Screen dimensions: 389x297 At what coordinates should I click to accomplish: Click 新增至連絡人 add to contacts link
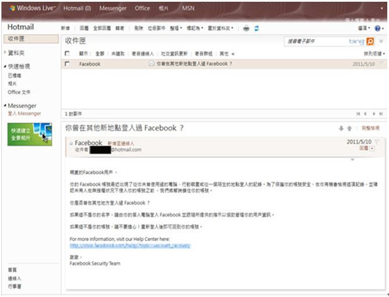click(x=121, y=144)
